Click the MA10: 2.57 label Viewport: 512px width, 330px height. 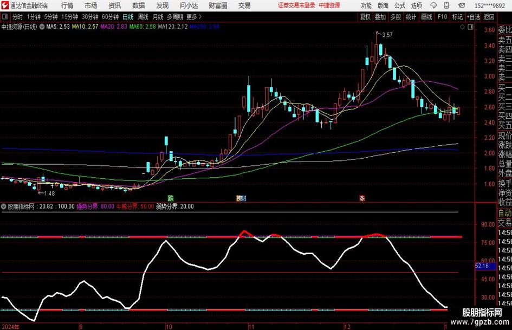[x=85, y=27]
